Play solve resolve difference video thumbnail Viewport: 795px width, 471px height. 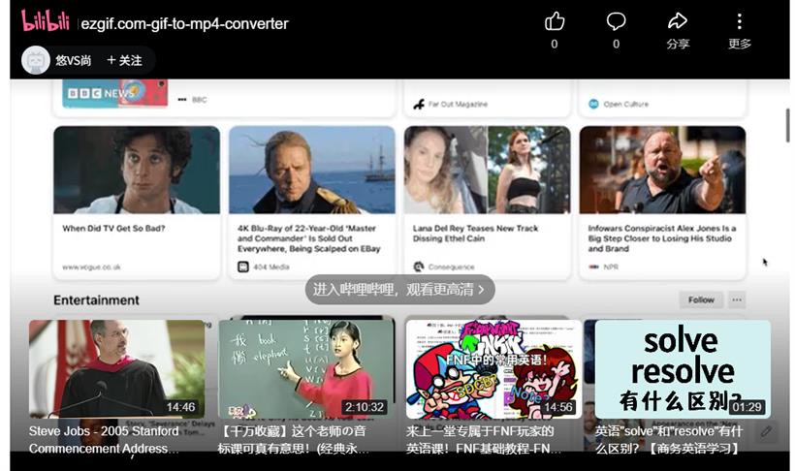tap(683, 368)
